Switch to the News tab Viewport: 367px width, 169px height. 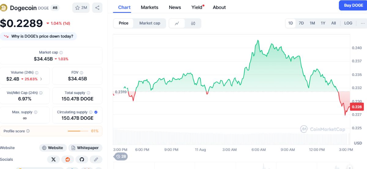[x=175, y=7]
